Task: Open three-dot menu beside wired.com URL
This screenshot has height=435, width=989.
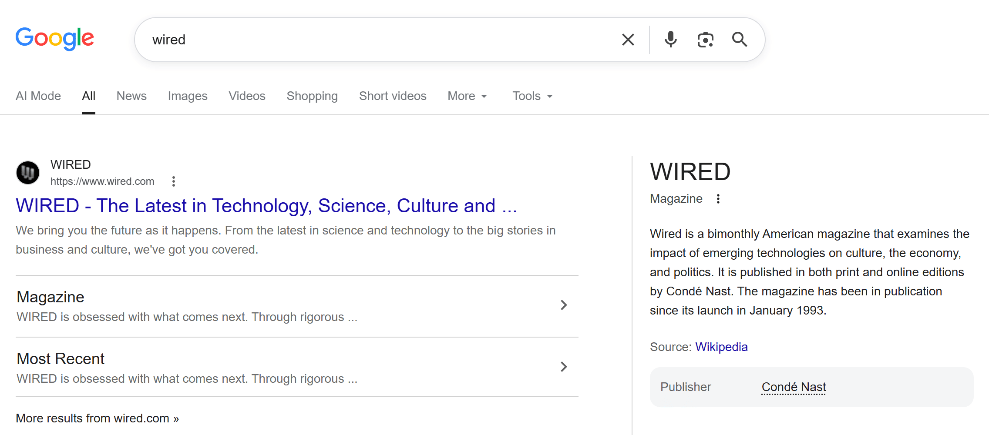Action: pos(174,181)
